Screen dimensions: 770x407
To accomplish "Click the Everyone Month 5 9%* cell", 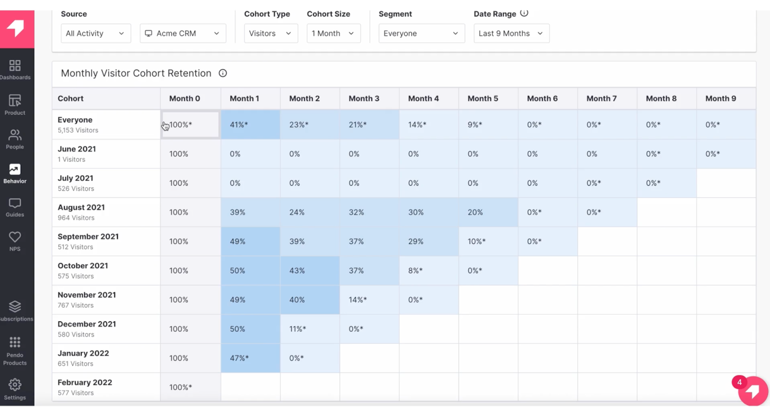I will click(x=488, y=125).
